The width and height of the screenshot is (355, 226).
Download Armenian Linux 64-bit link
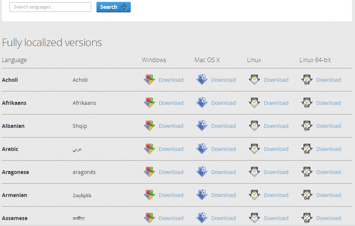329,195
